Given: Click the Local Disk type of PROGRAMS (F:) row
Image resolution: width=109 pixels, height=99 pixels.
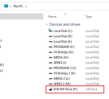Looking at the screenshot, I should coord(92,47).
